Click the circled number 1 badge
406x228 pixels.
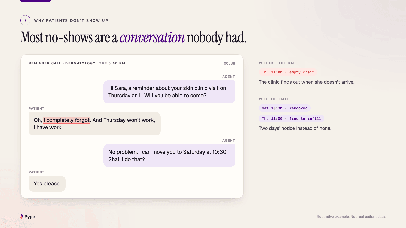25,20
